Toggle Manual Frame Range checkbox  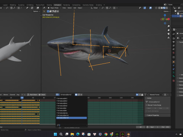coord(146,105)
